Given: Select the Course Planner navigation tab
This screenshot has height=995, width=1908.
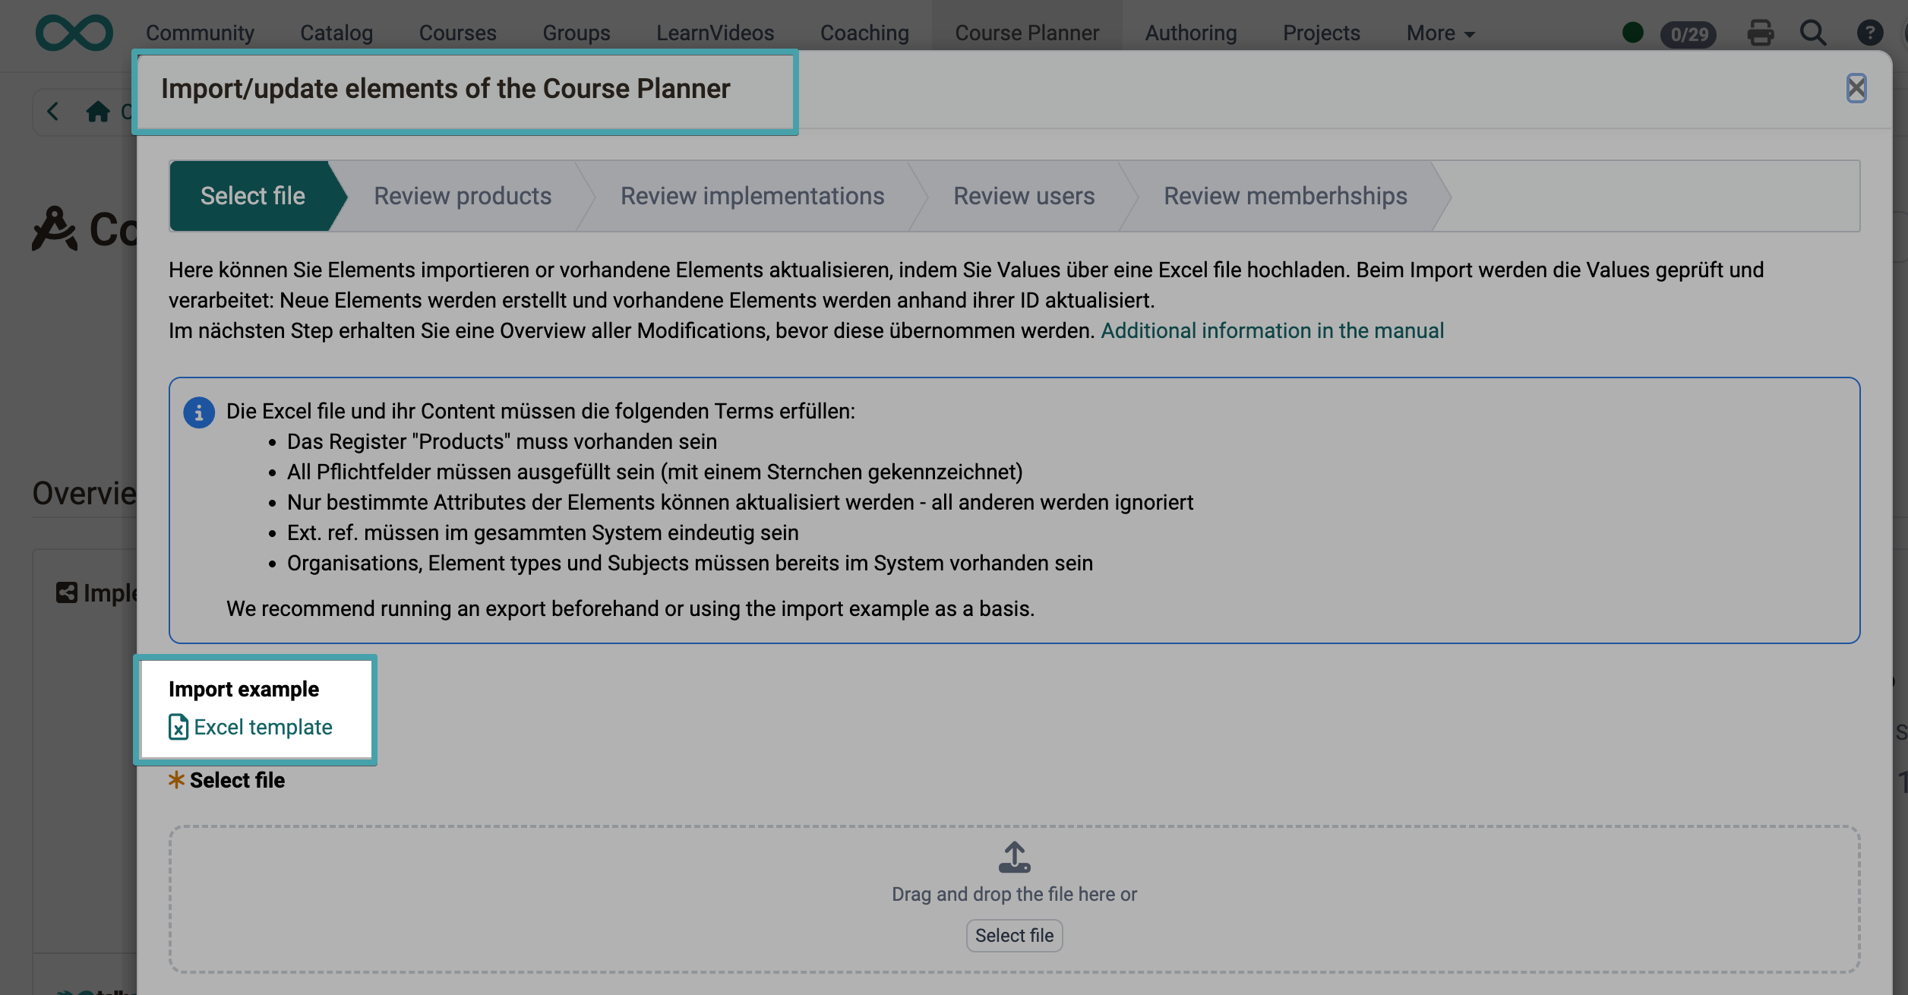Looking at the screenshot, I should (x=1027, y=33).
